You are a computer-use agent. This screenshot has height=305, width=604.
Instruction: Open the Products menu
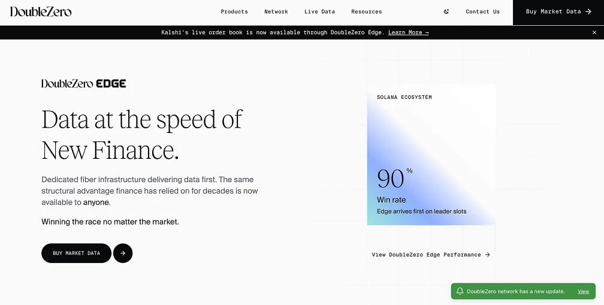(x=234, y=11)
